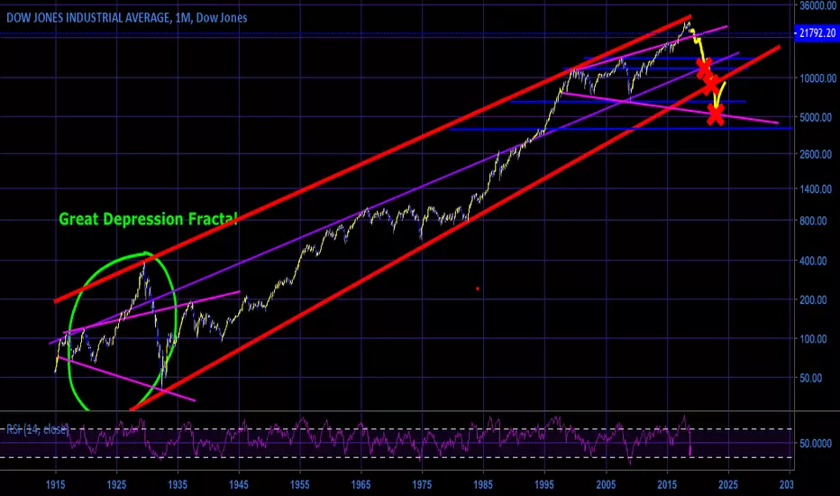Click the 100.00 price axis label
840x496 pixels.
tap(814, 339)
